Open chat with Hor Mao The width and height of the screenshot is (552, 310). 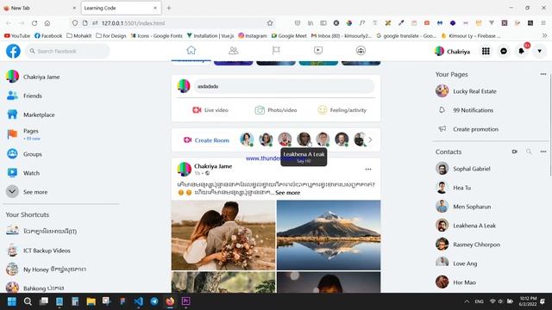click(464, 282)
